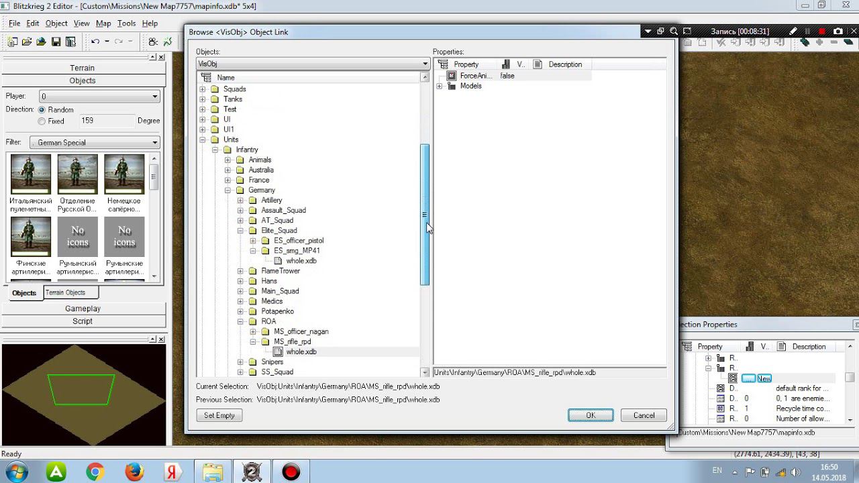
Task: Open Firefox from the taskbar
Action: coord(134,472)
